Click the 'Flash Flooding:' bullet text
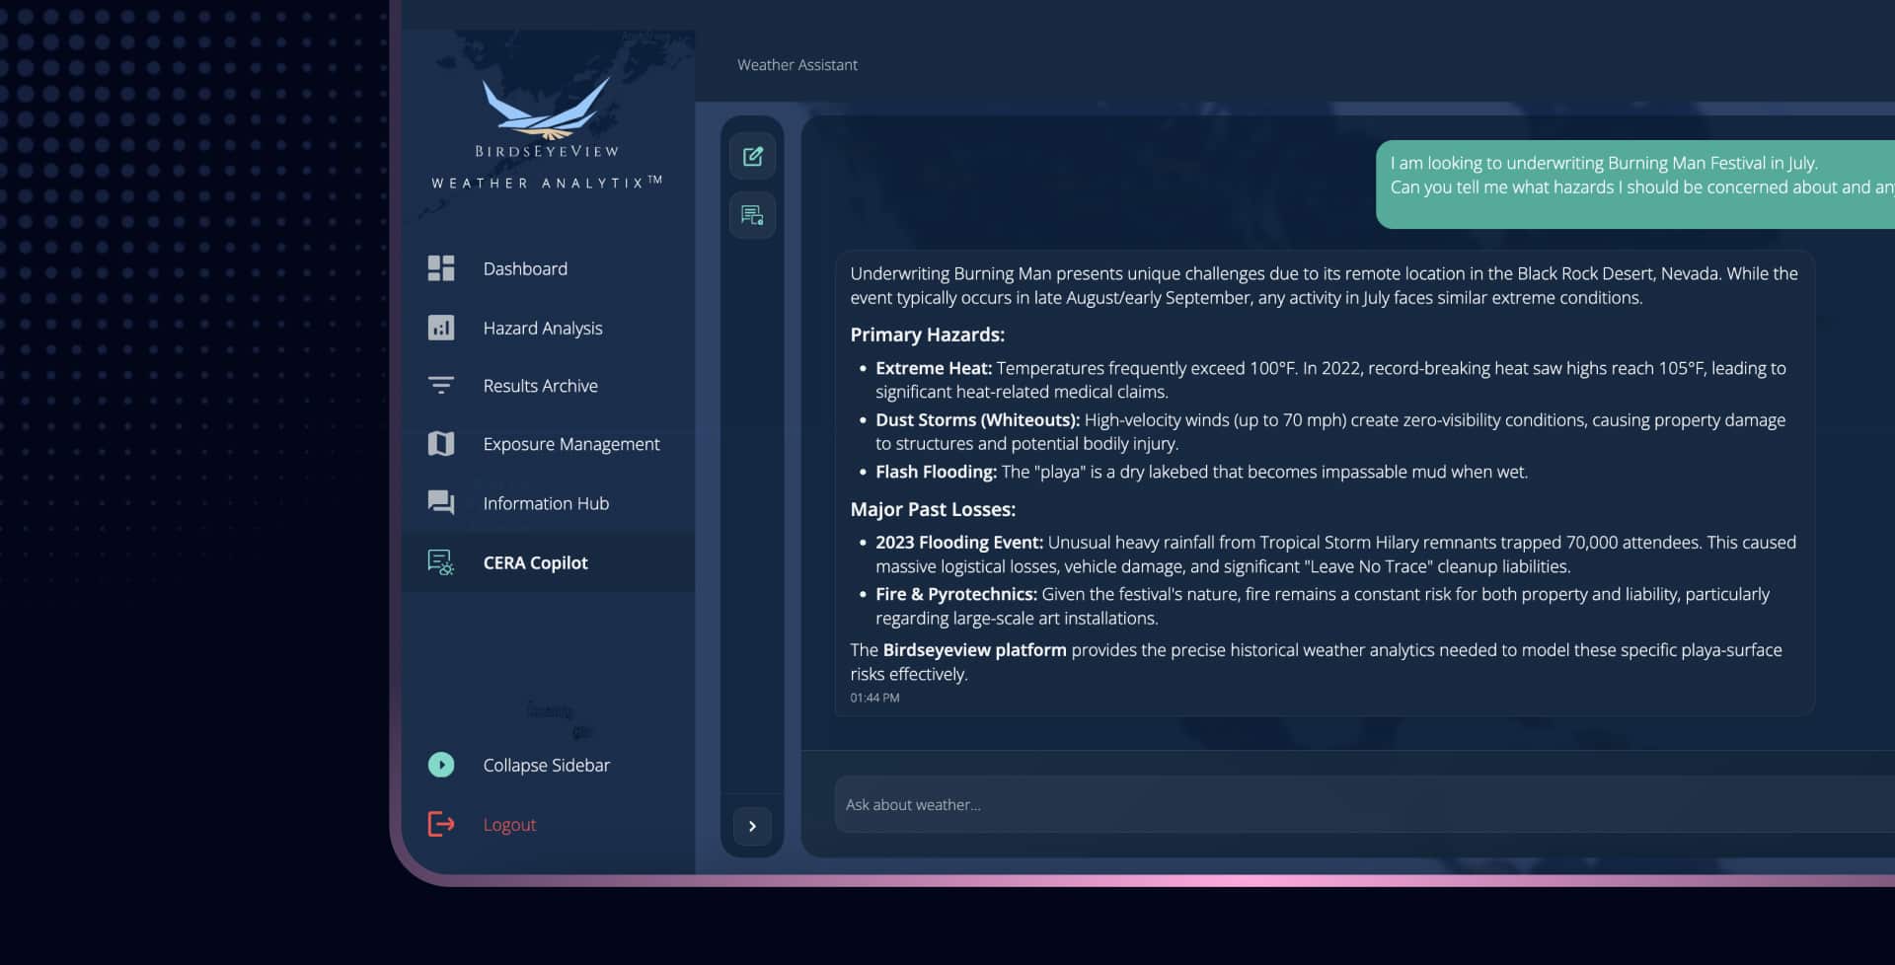 (936, 472)
